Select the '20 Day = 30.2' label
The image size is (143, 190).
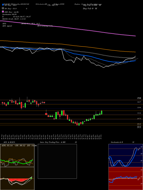(x=11, y=5)
